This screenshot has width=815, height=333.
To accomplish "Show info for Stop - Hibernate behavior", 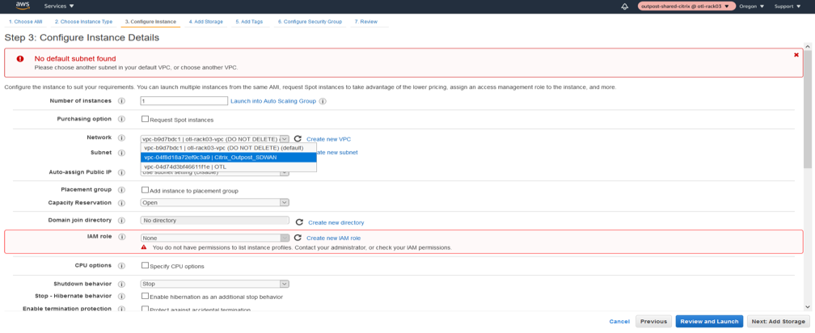I will 121,296.
